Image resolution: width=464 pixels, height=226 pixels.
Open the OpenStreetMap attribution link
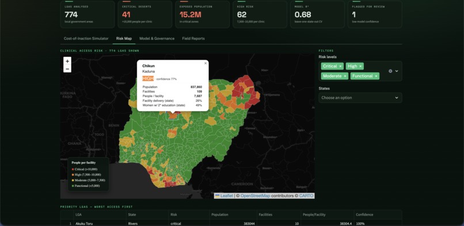[x=255, y=196]
